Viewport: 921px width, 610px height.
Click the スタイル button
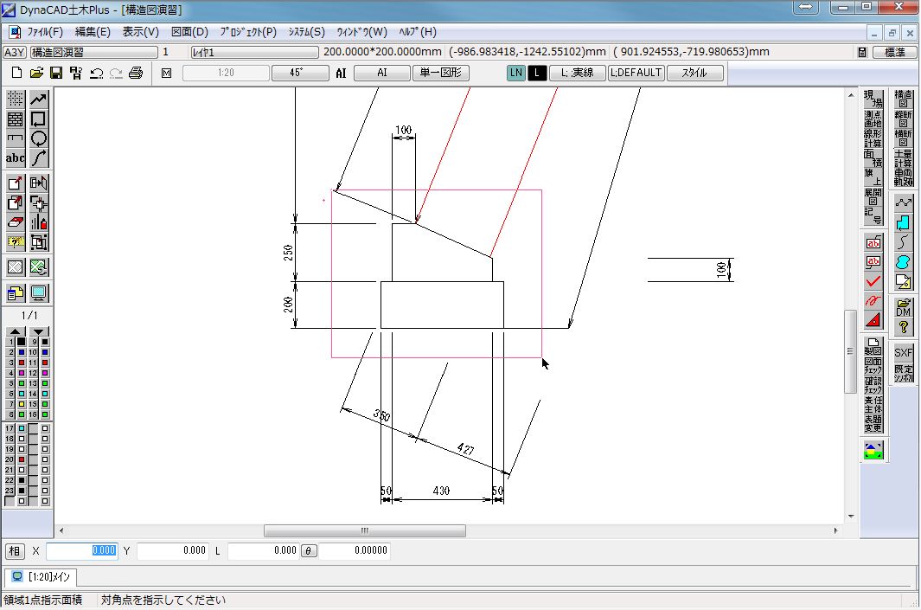click(694, 73)
